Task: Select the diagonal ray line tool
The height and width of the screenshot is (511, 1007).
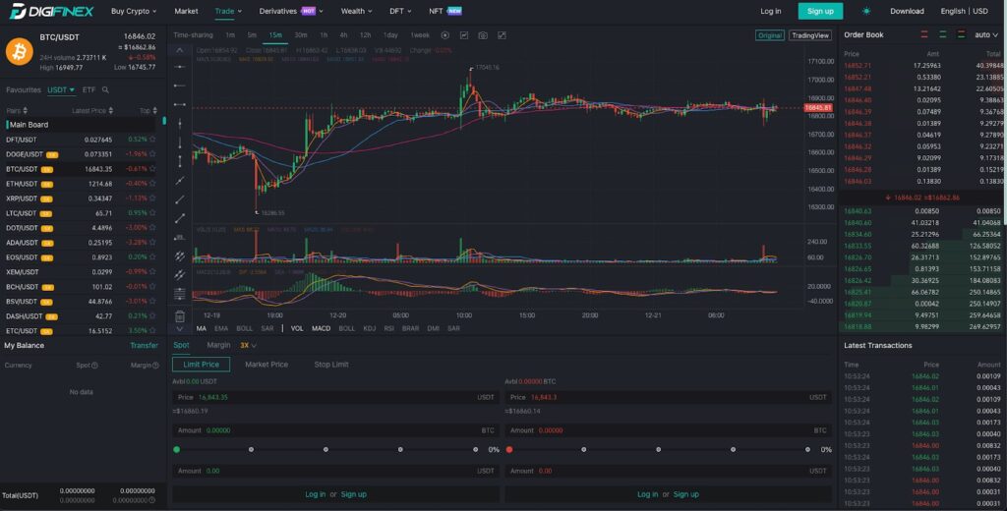Action: pos(180,199)
